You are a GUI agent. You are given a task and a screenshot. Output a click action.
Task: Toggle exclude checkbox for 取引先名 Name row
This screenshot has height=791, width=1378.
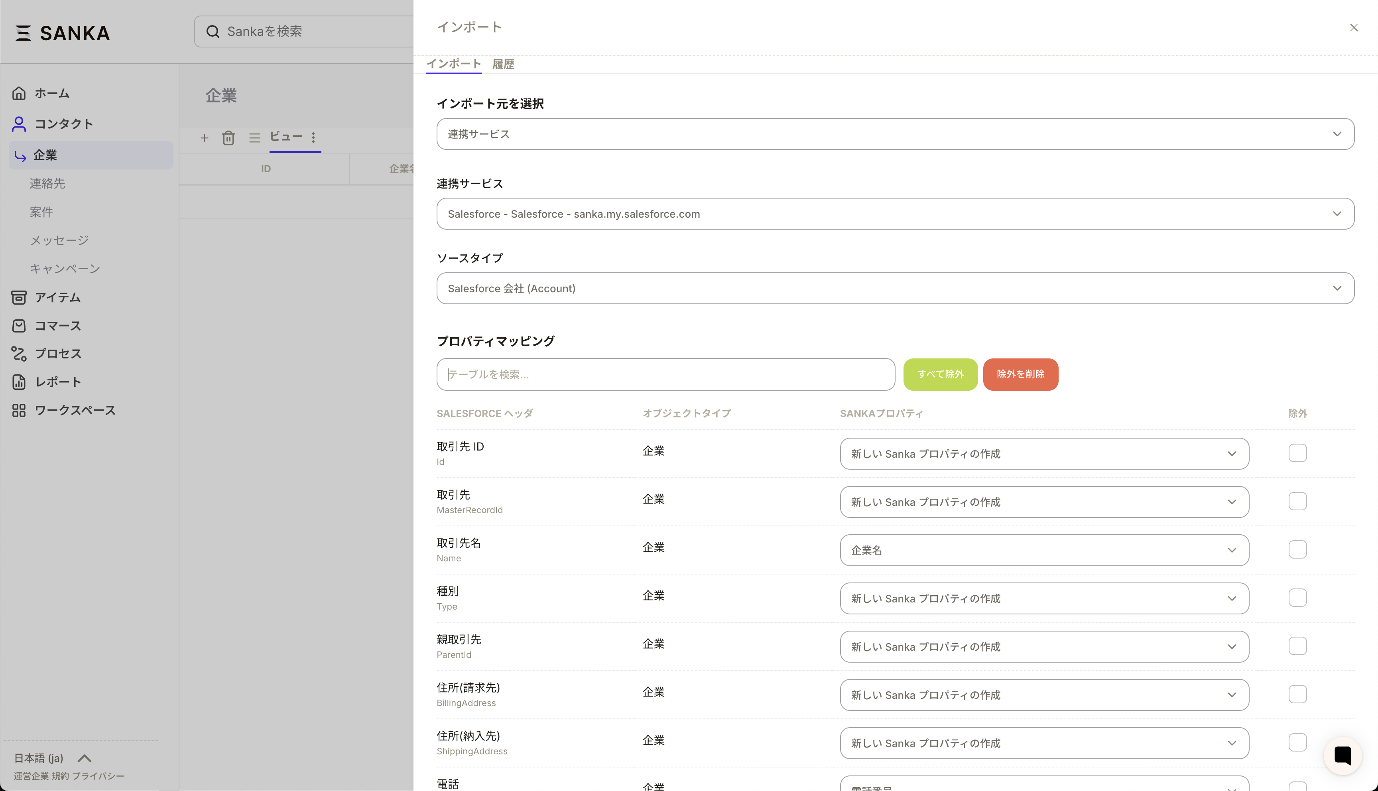click(1297, 549)
